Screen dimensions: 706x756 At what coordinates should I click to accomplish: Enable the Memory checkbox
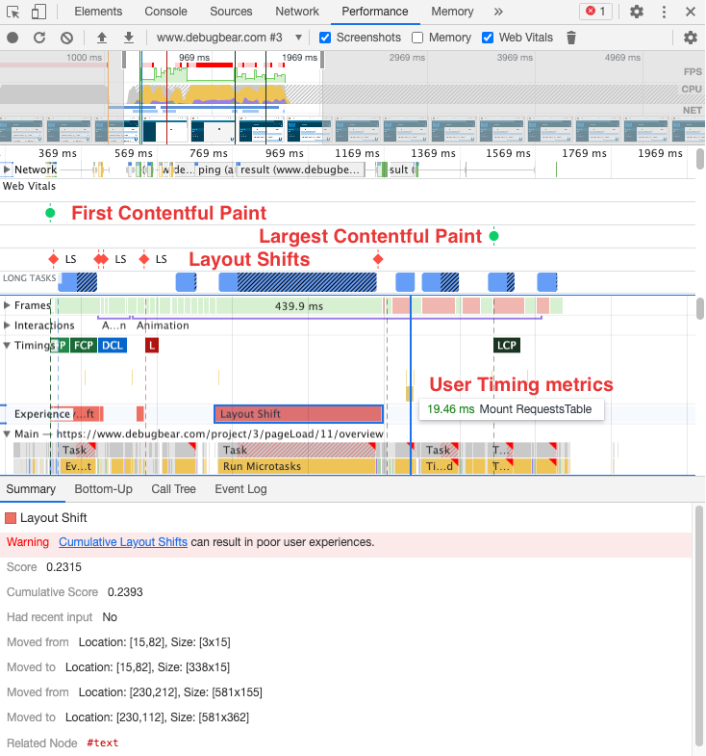click(x=417, y=38)
